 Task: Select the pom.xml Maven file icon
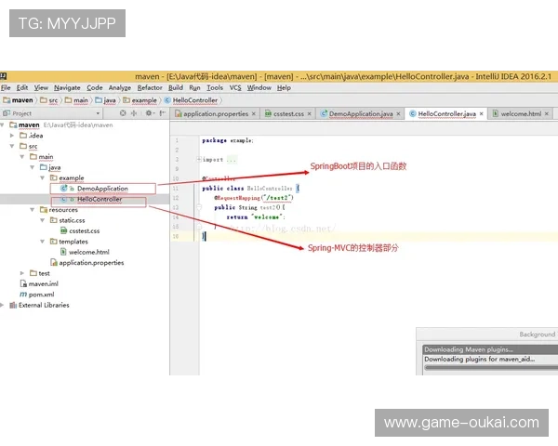[x=23, y=294]
